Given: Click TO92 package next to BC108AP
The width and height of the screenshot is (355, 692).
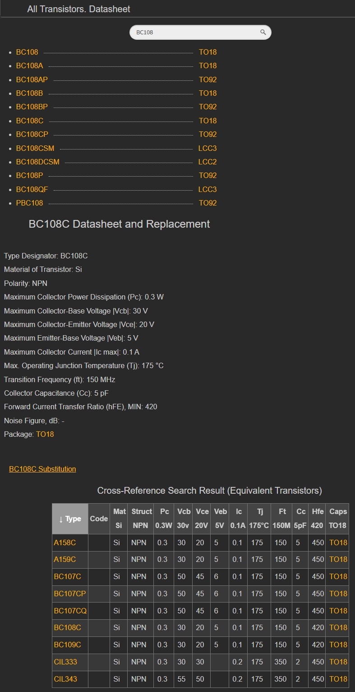Looking at the screenshot, I should 208,79.
